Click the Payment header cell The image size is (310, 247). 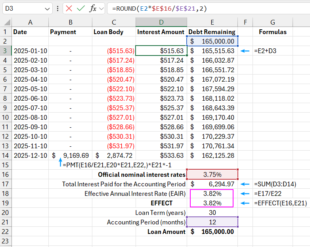coord(71,32)
